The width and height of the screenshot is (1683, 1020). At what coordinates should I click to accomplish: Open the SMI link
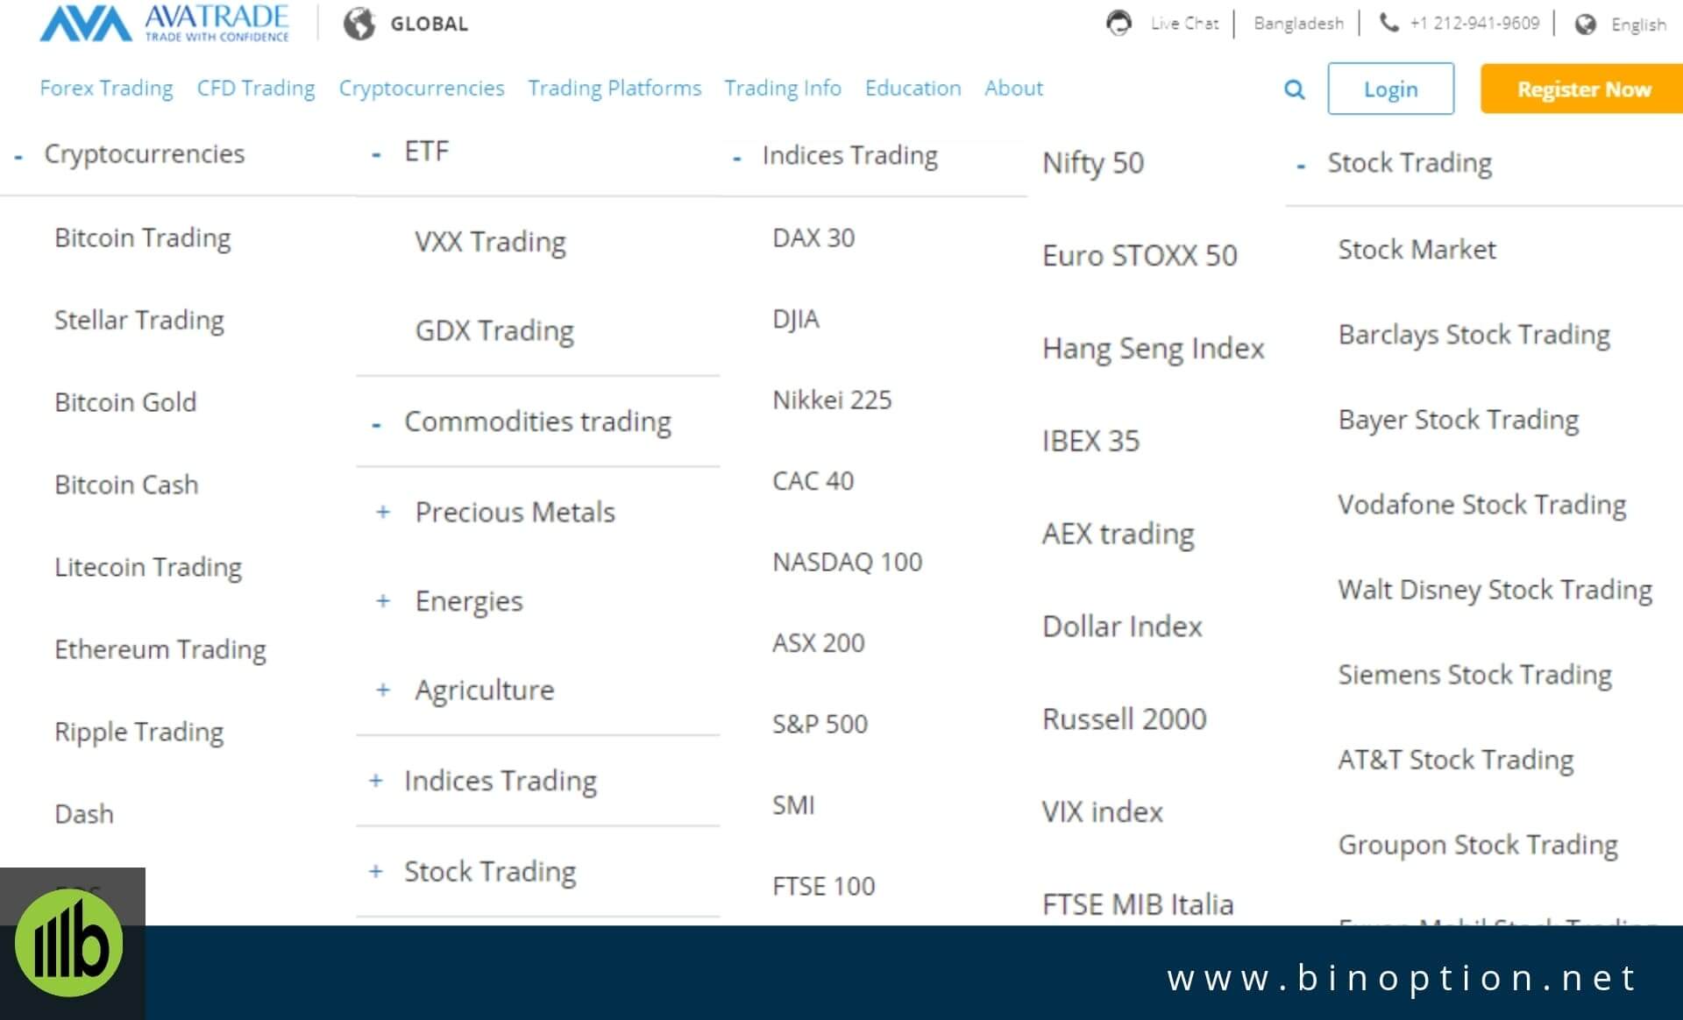[793, 805]
